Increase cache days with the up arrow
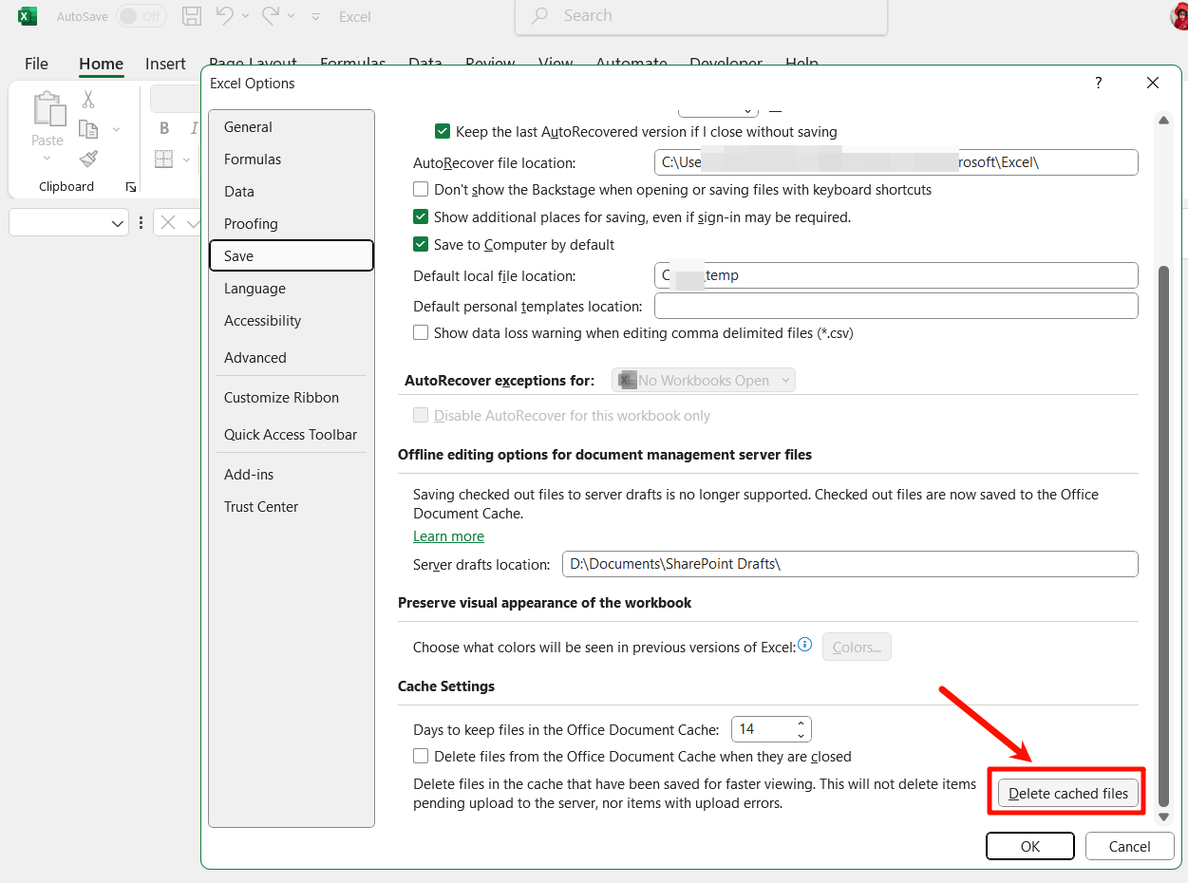Viewport: 1188px width, 883px height. (x=801, y=723)
